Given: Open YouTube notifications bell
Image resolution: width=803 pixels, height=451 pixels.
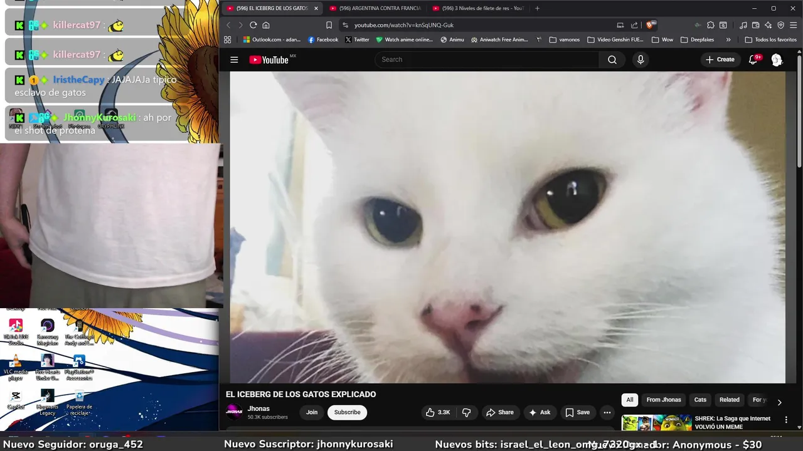Looking at the screenshot, I should point(753,60).
